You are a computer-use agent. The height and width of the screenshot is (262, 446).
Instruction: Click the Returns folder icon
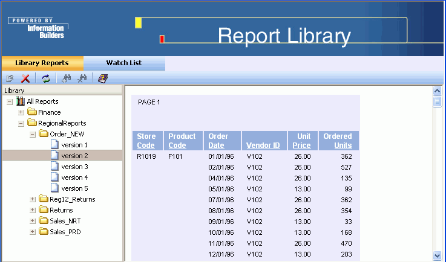pos(44,209)
